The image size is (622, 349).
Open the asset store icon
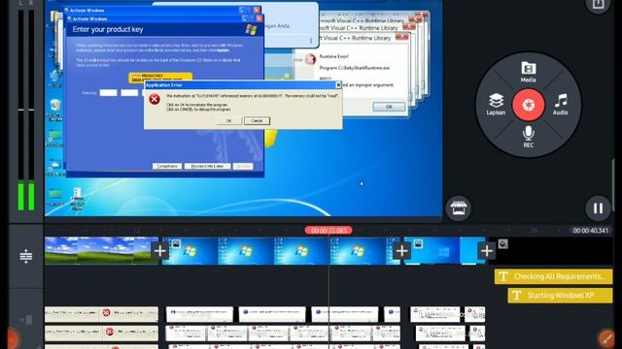458,207
